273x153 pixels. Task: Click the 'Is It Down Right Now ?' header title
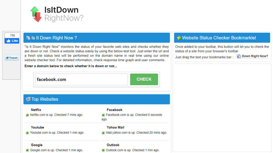coord(54,38)
